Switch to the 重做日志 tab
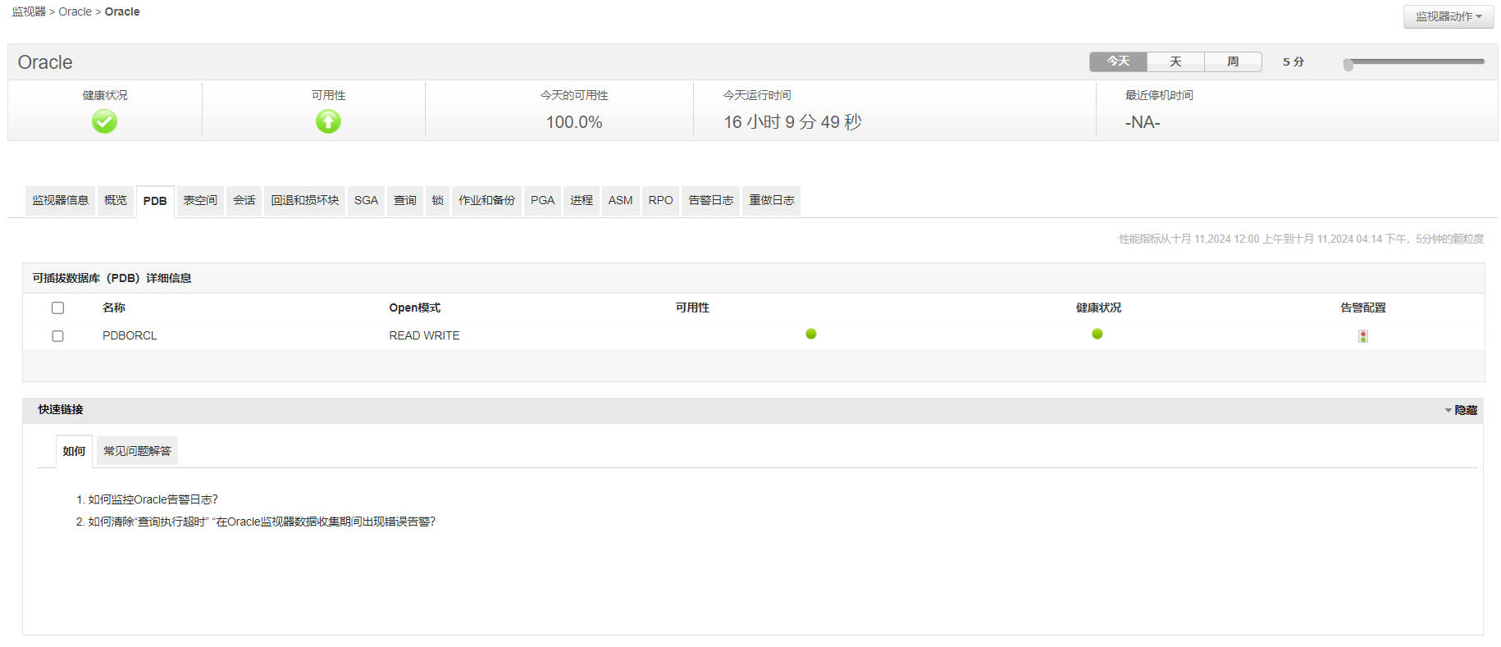Viewport: 1501px width, 647px height. 772,201
